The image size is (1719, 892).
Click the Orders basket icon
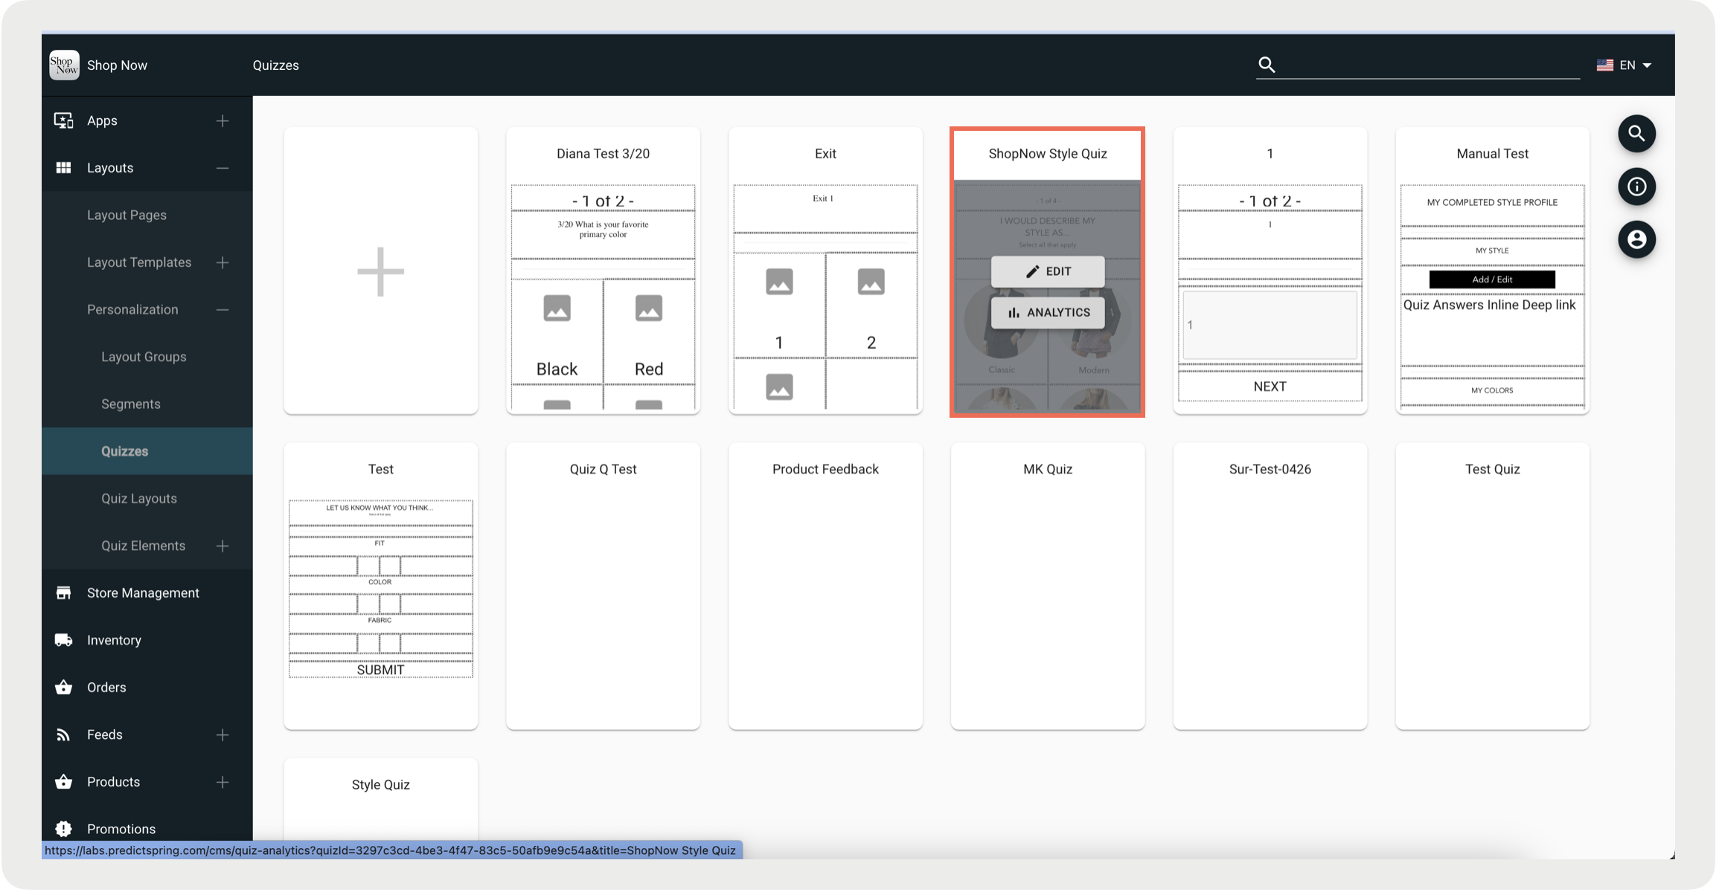[x=64, y=688]
